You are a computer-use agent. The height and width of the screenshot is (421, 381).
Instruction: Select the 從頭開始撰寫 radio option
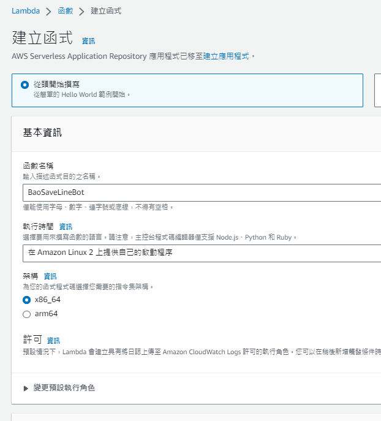click(x=25, y=85)
